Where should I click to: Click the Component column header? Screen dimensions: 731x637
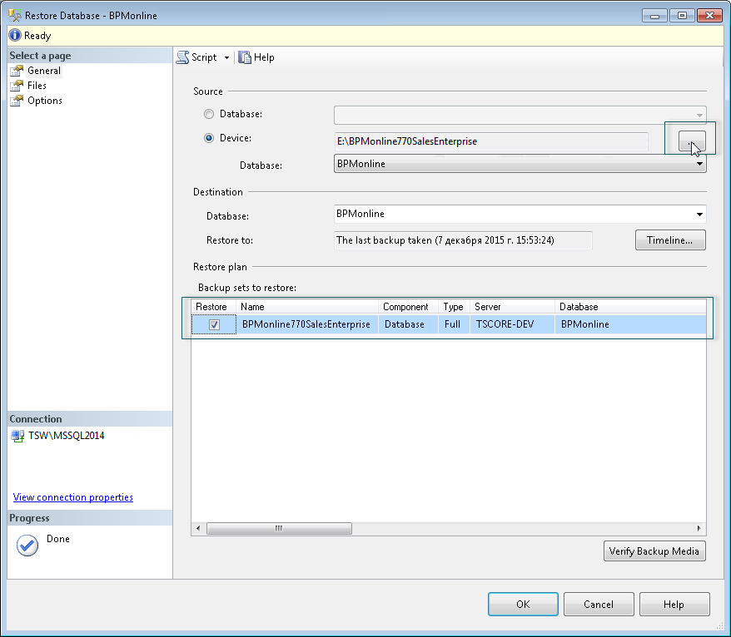tap(408, 307)
